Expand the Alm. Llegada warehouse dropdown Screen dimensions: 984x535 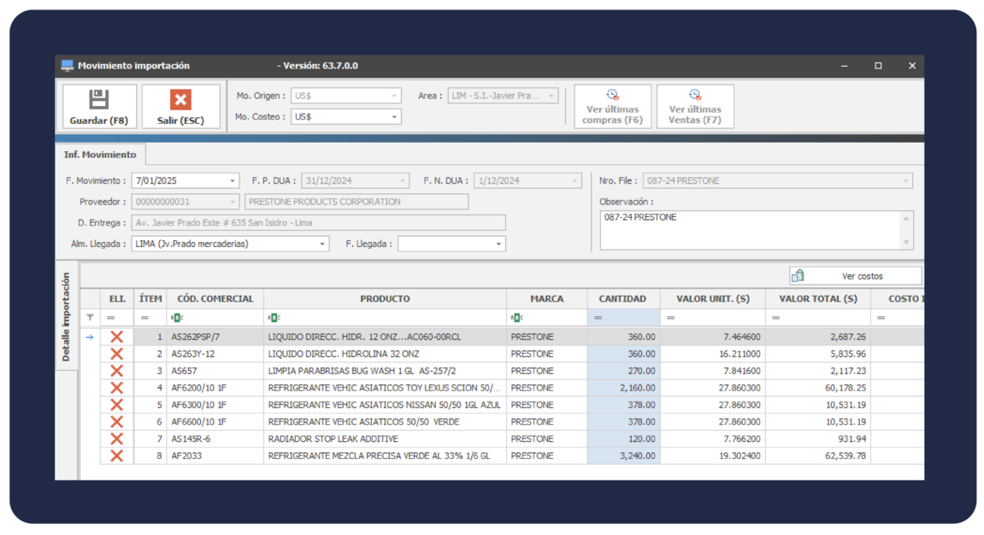tap(322, 244)
